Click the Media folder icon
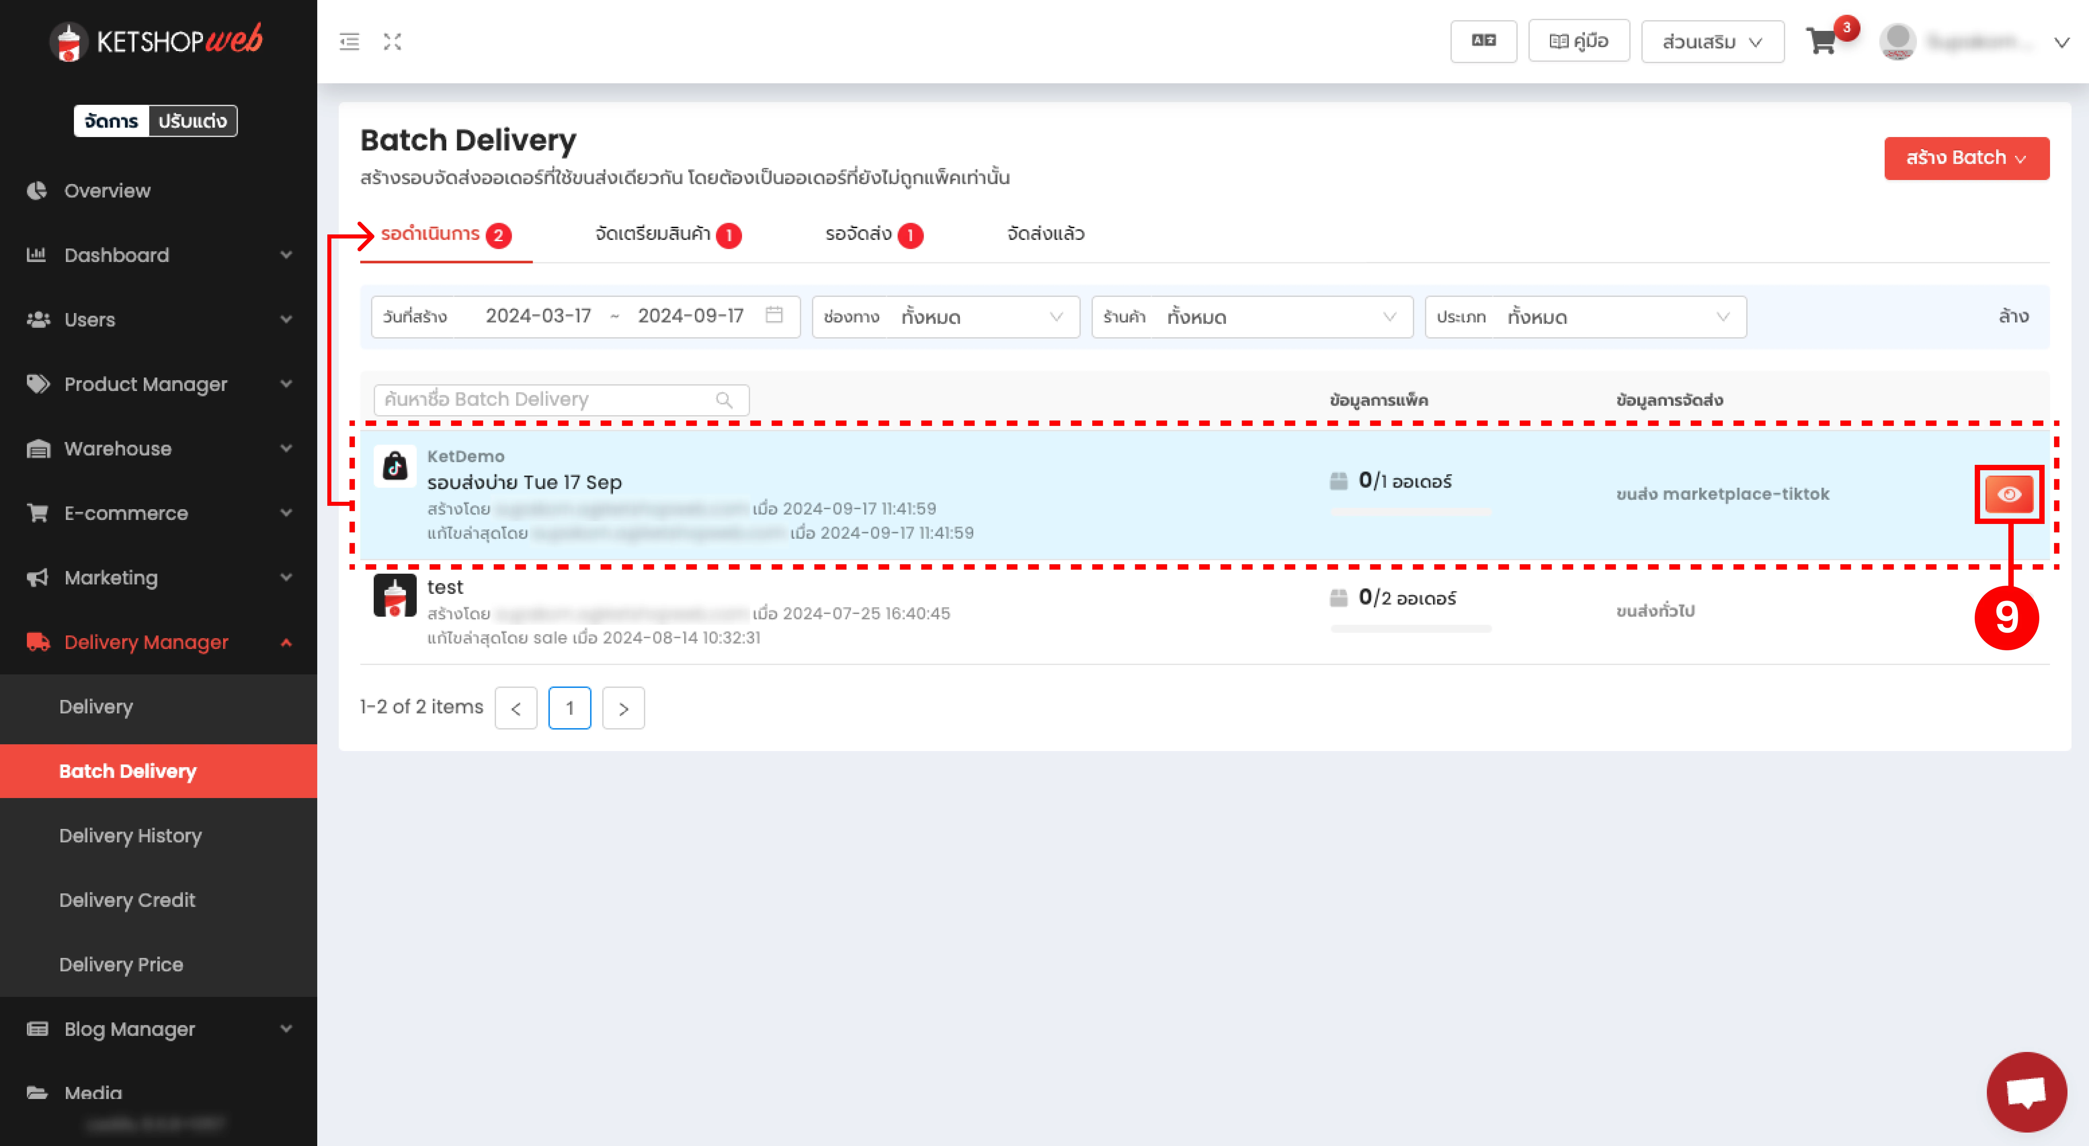2089x1146 pixels. click(37, 1093)
